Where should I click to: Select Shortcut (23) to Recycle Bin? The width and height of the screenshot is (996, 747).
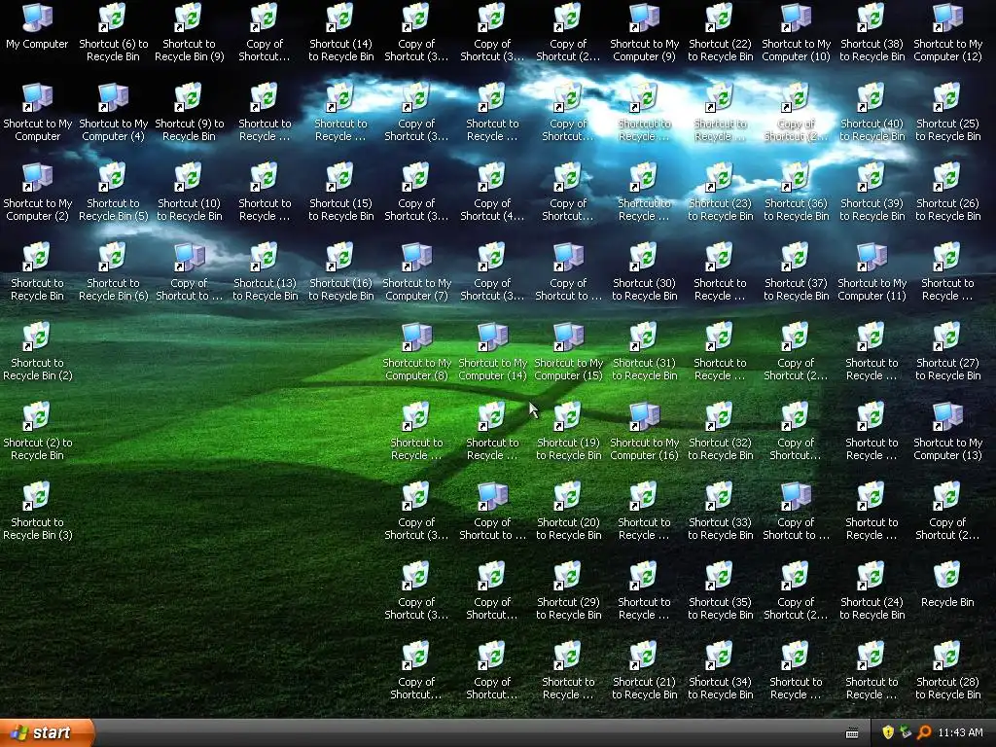point(721,193)
